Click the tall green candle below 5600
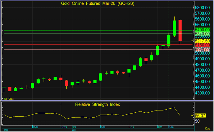Image resolution: width=214 pixels, height=132 pixels. (x=175, y=28)
